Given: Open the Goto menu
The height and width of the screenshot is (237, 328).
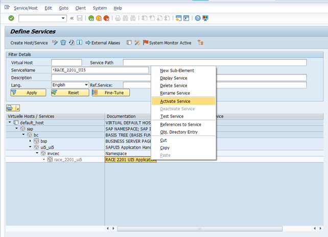Looking at the screenshot, I should (63, 8).
